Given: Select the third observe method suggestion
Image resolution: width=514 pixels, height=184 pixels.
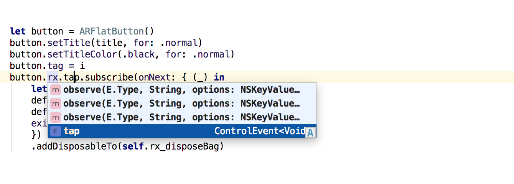Looking at the screenshot, I should (x=182, y=117).
